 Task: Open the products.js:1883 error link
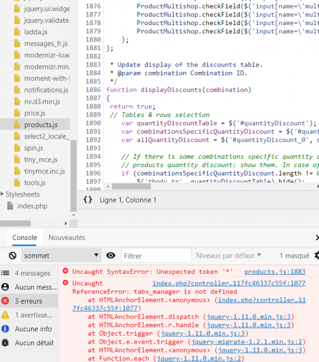pos(275,272)
